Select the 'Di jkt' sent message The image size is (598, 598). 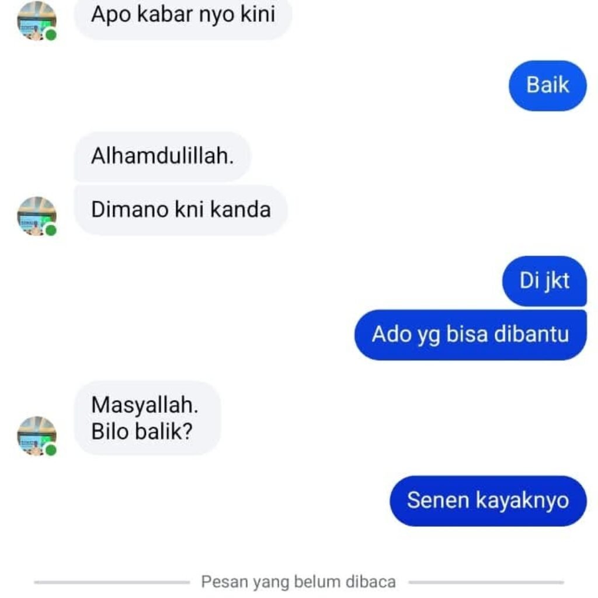point(544,281)
